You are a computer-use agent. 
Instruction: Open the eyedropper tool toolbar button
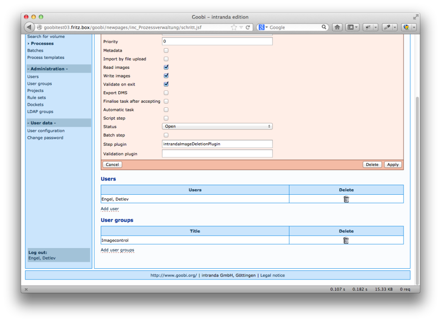pyautogui.click(x=387, y=27)
